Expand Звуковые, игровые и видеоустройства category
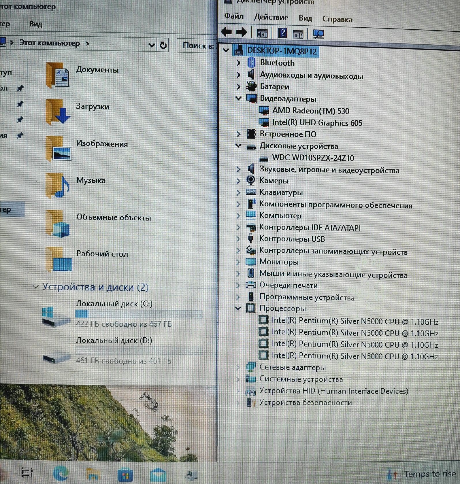460x484 pixels. 238,169
